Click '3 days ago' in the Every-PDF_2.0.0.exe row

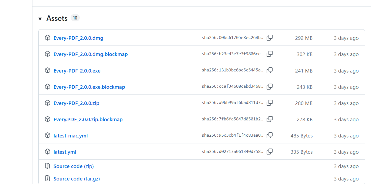tap(346, 71)
